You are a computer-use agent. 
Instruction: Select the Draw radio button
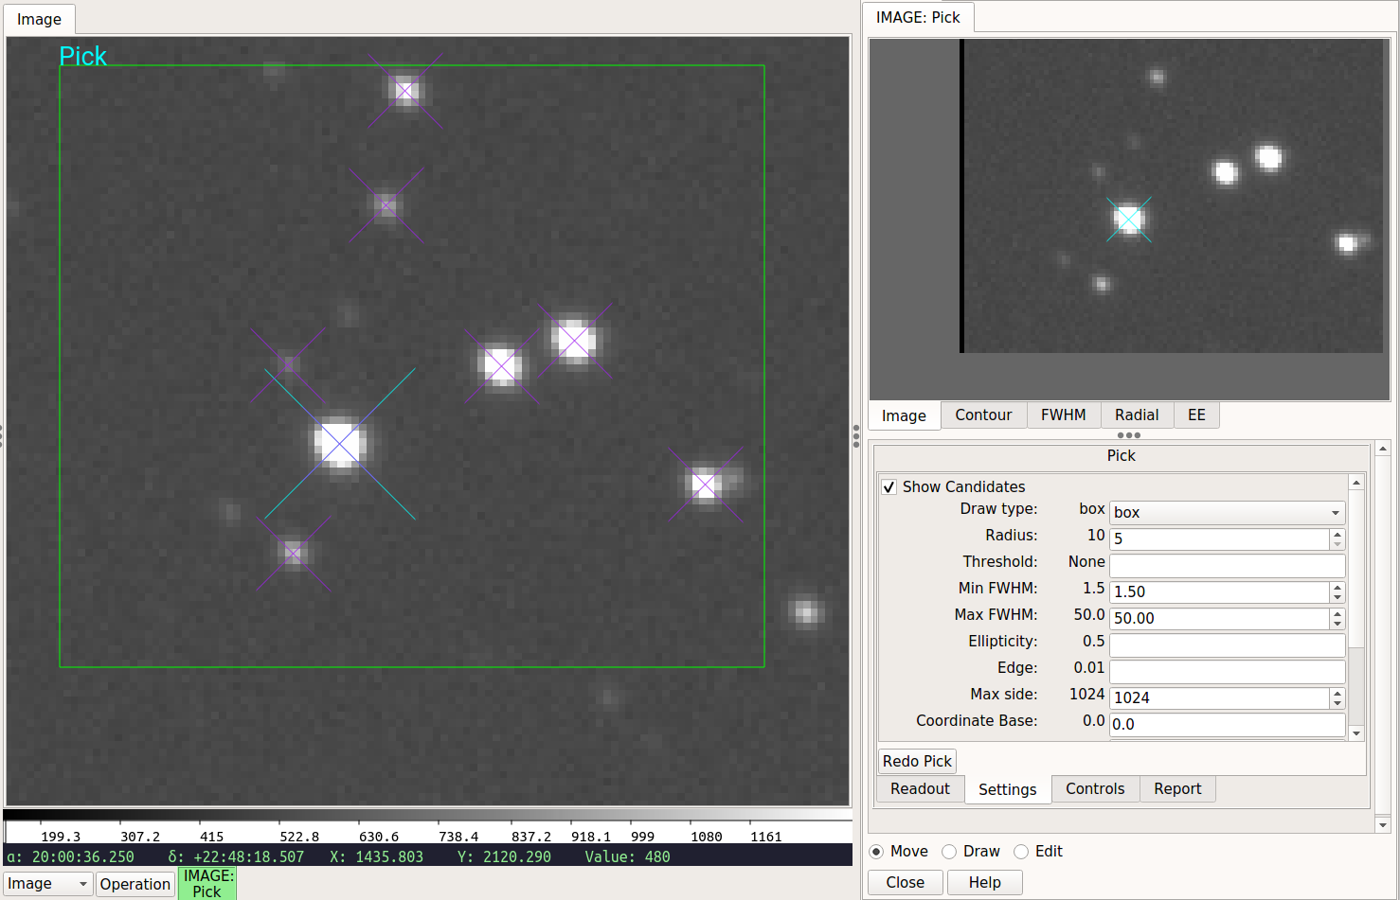[x=949, y=851]
